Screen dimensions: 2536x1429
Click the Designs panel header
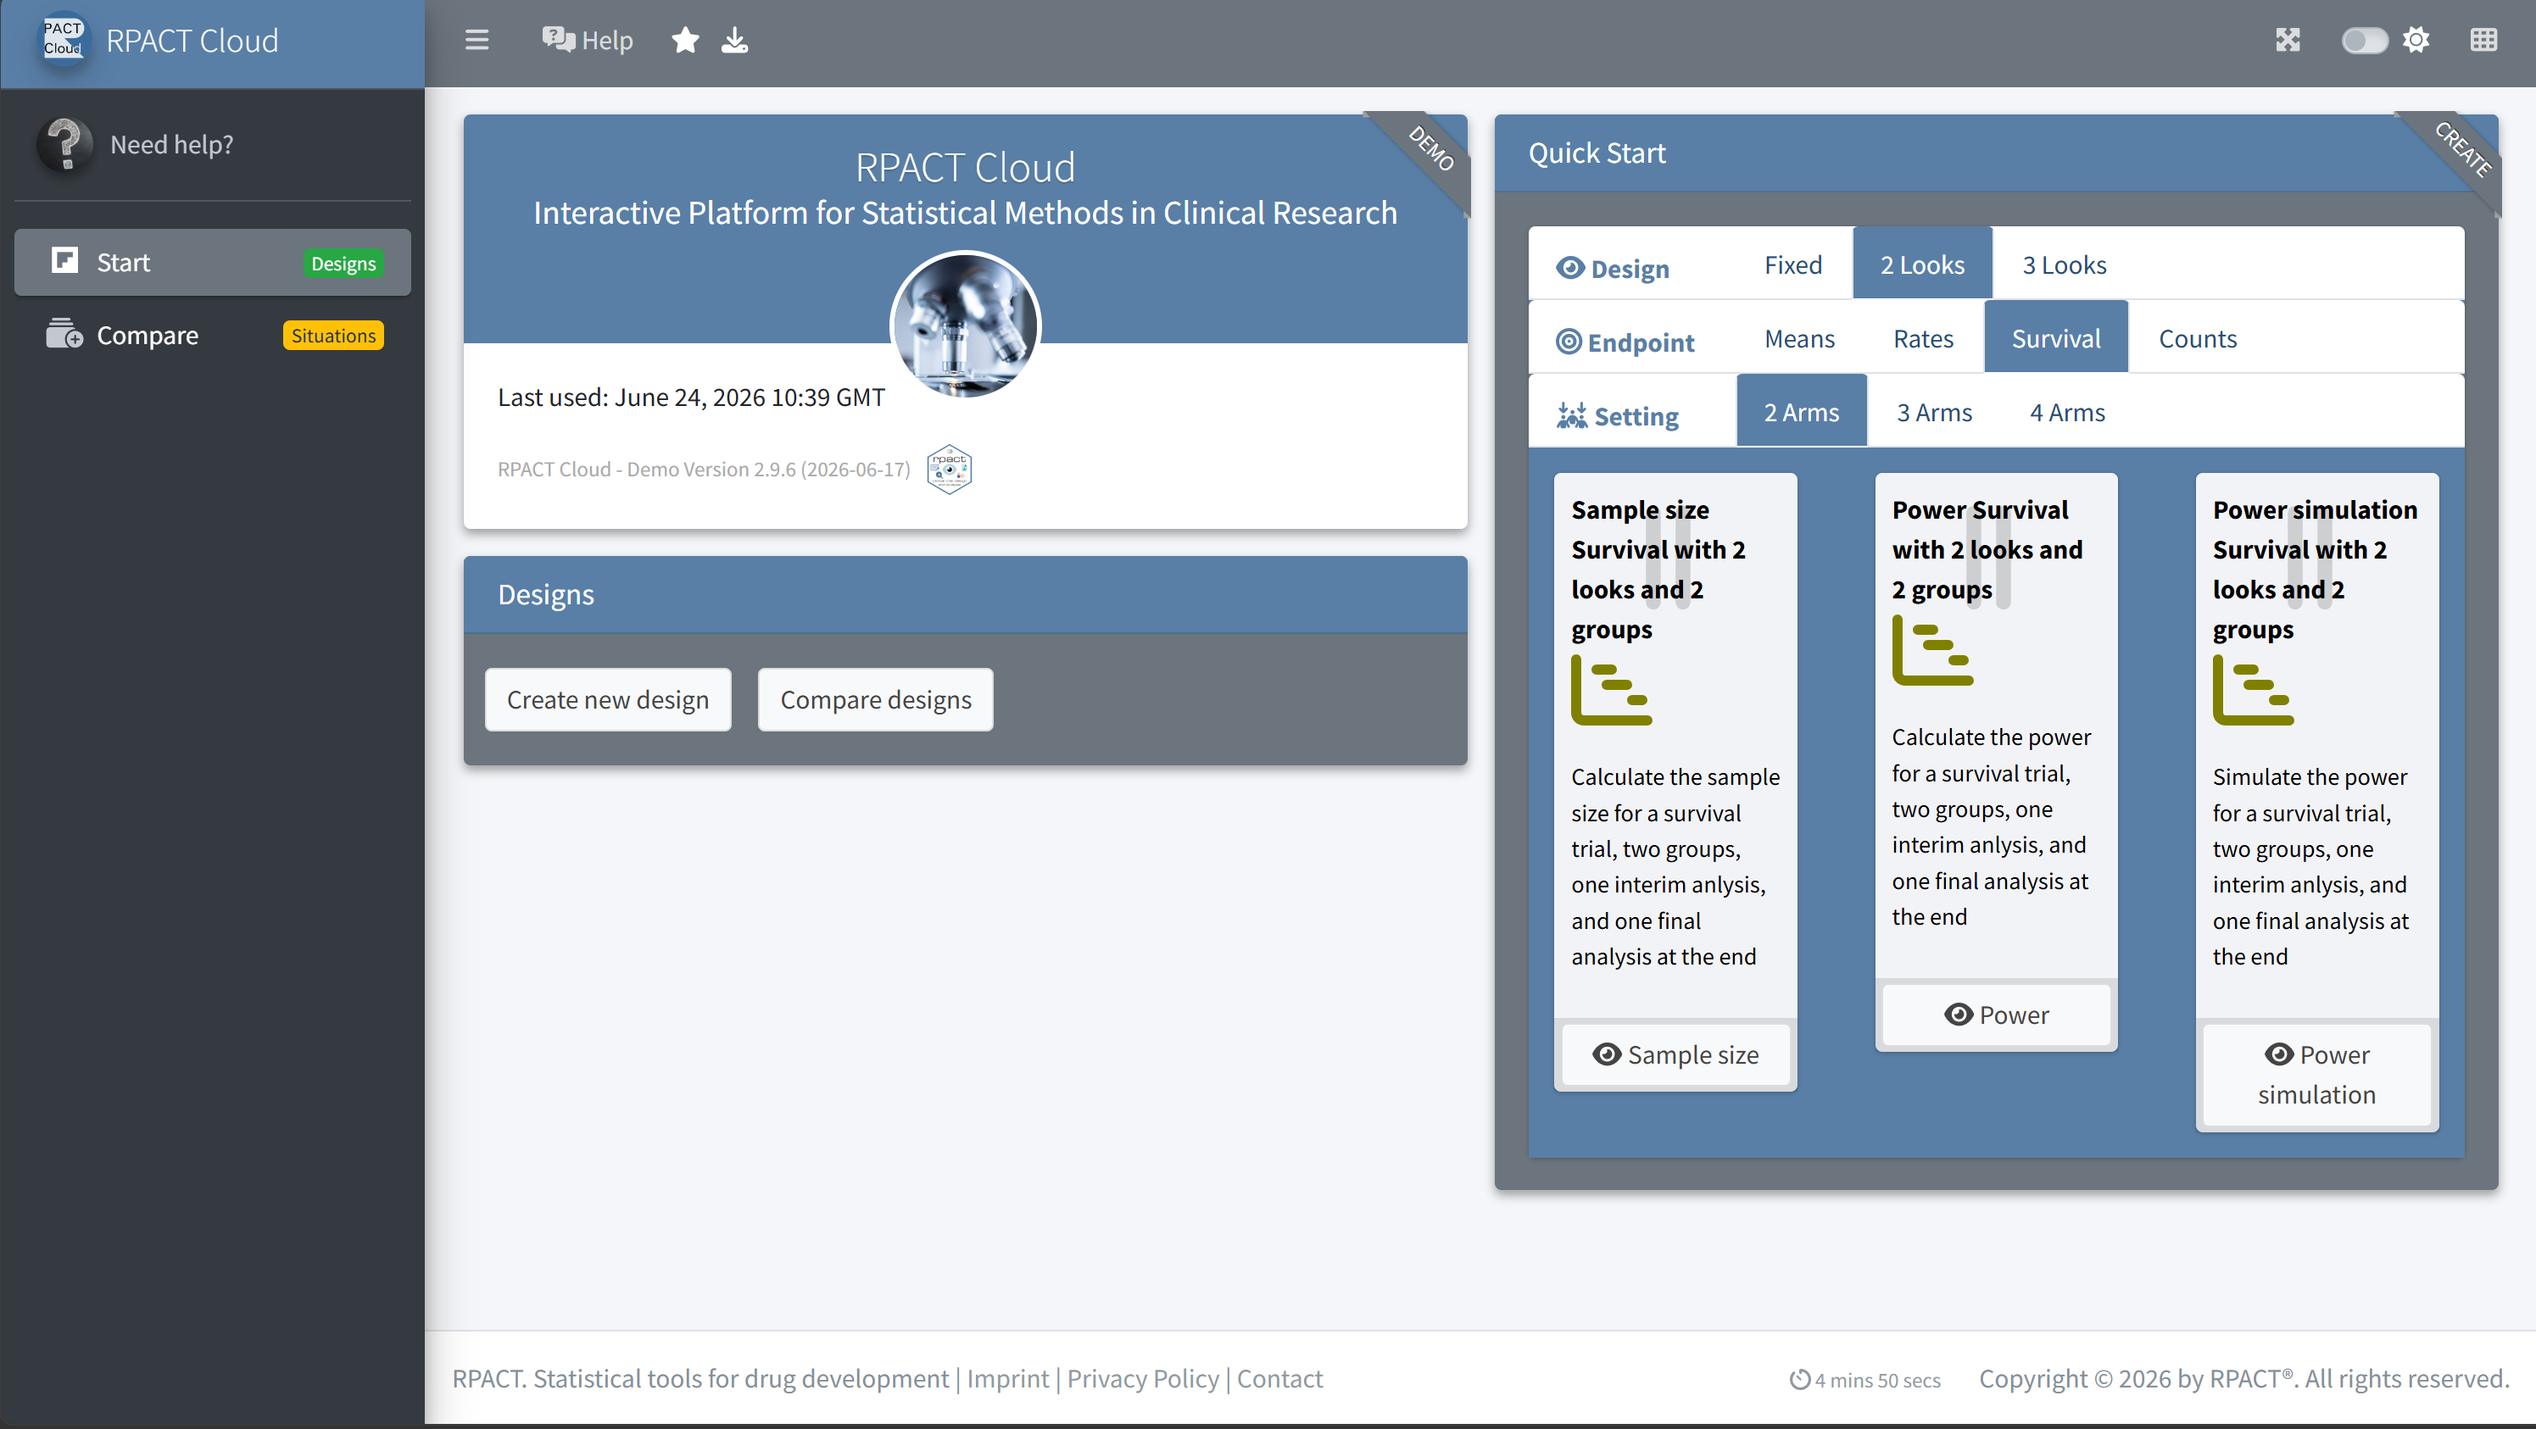tap(965, 594)
